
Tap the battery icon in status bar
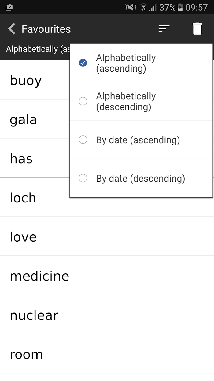(180, 7)
